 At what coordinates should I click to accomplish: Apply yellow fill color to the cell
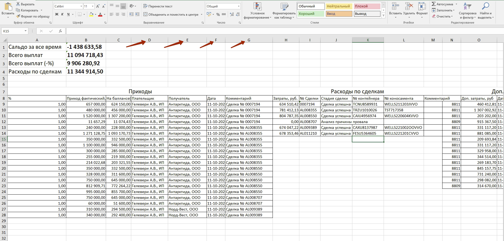pos(91,14)
